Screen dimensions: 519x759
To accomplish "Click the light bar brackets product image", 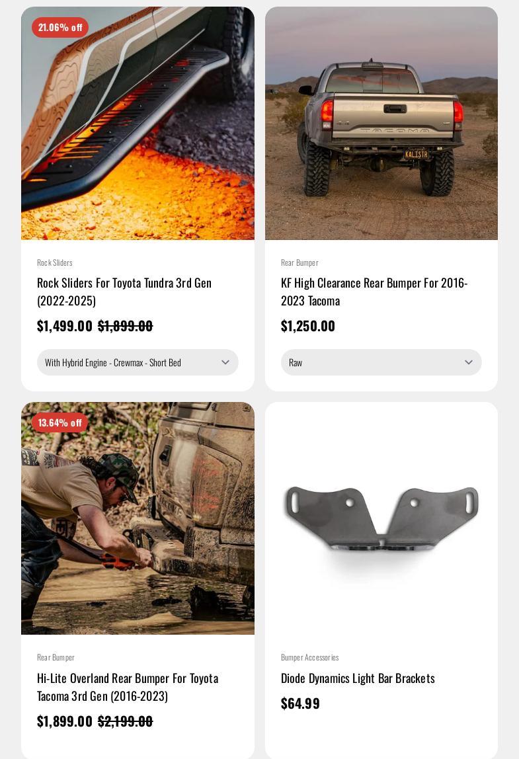I will [x=381, y=518].
